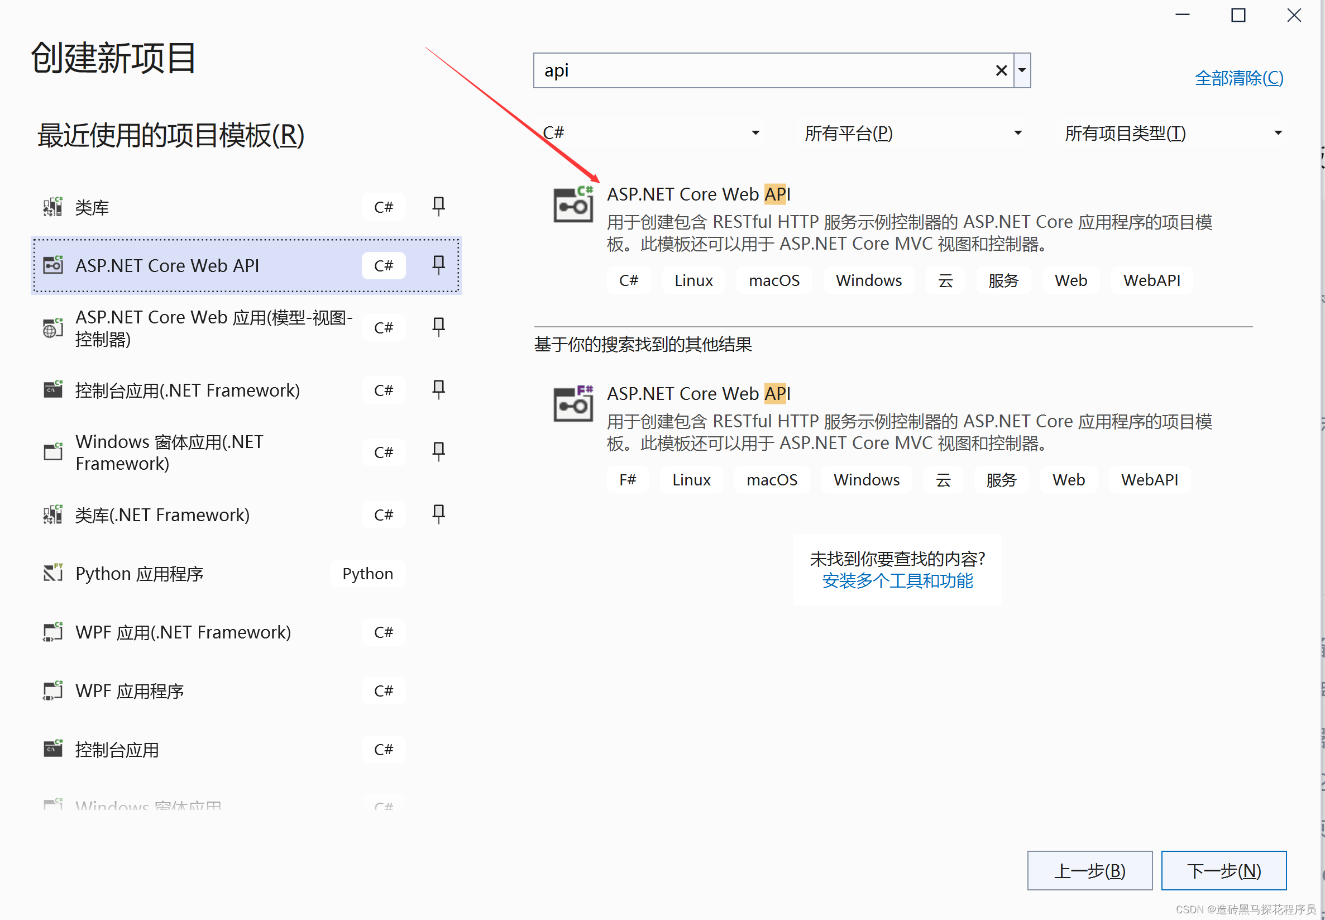This screenshot has width=1325, height=920.
Task: Open 安装多个工具和功能 link
Action: pos(897,581)
